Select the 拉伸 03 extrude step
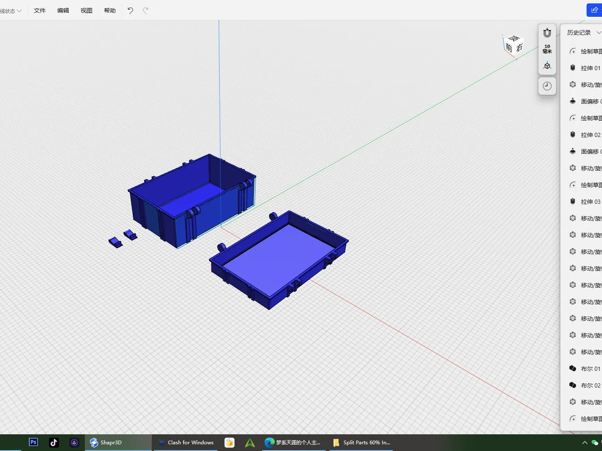 [590, 202]
